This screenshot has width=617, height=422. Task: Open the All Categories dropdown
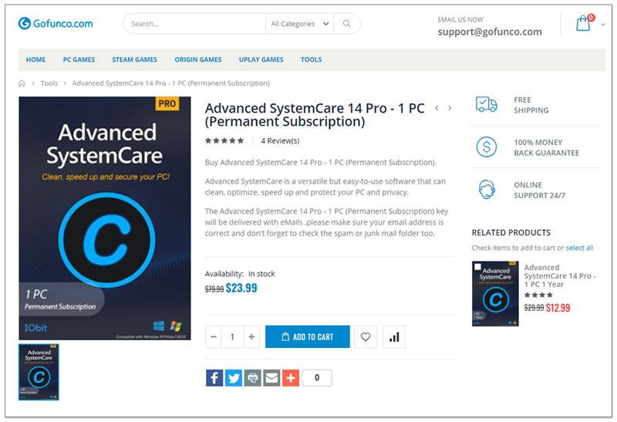point(299,24)
